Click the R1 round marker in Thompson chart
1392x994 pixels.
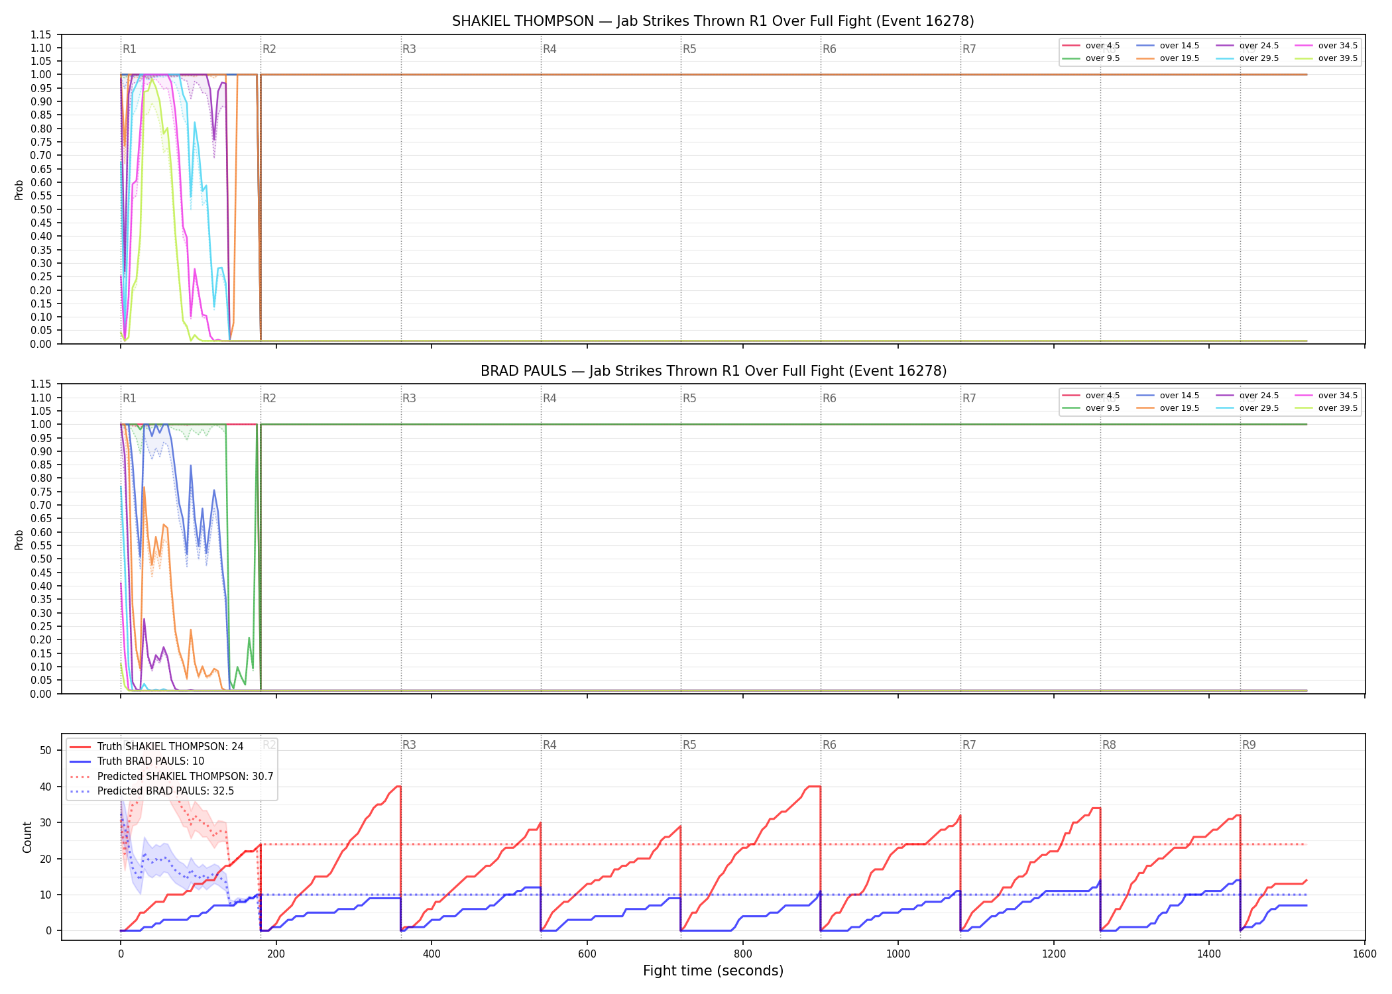click(x=129, y=49)
